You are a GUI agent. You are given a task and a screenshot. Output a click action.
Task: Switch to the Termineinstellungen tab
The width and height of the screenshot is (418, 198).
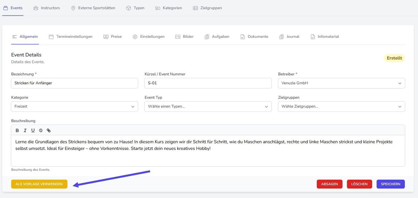pyautogui.click(x=70, y=37)
